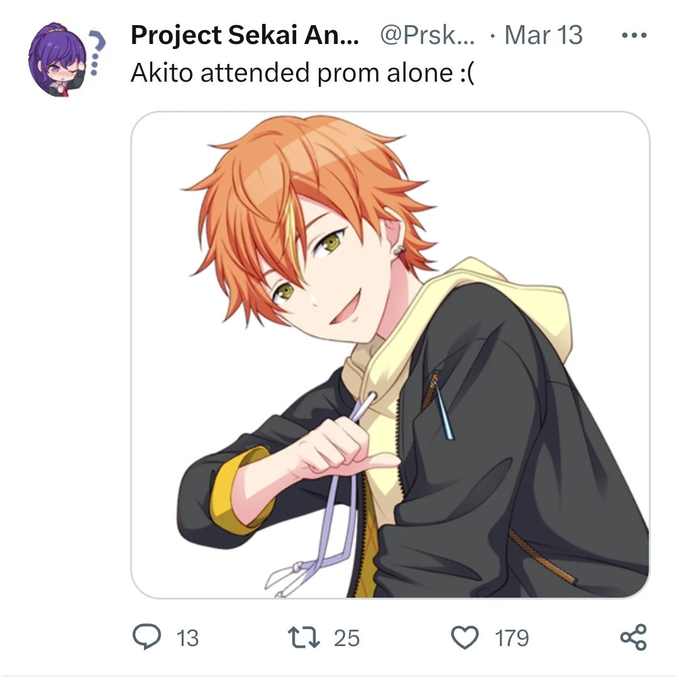Open the three-dot more options menu

(634, 35)
